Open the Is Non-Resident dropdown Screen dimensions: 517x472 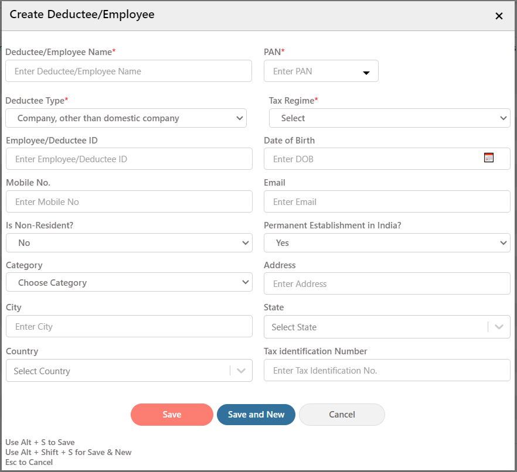click(129, 243)
